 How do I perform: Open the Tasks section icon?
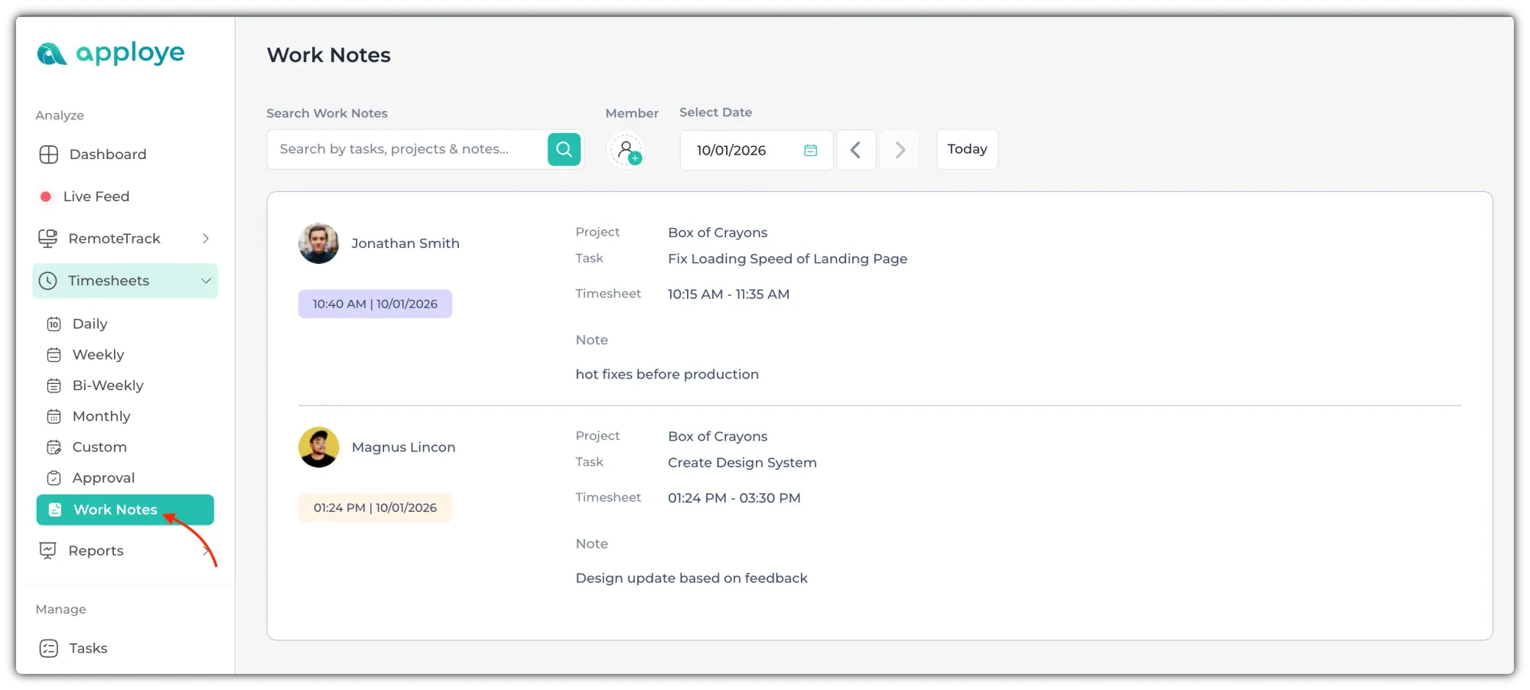[x=49, y=649]
